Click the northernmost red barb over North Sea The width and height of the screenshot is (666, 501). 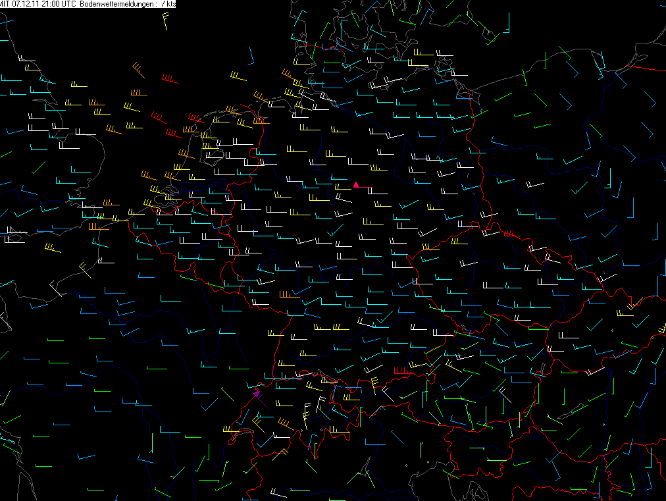click(170, 80)
